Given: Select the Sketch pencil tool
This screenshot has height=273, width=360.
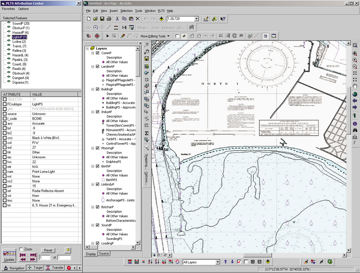Looking at the screenshot, I should pyautogui.click(x=123, y=36).
